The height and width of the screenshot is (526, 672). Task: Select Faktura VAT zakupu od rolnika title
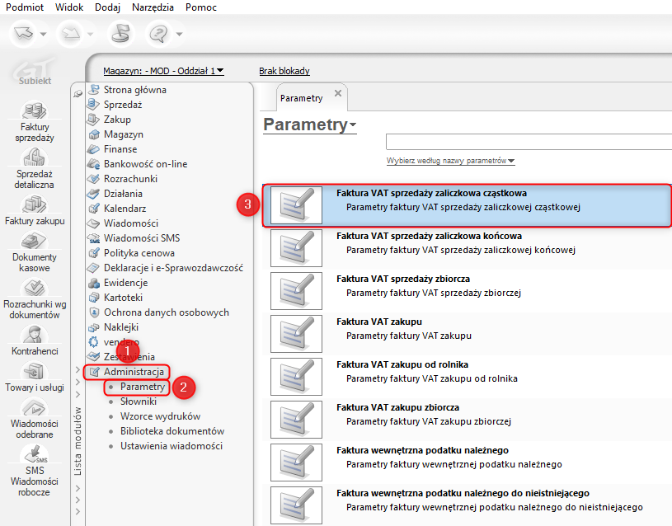coord(402,364)
